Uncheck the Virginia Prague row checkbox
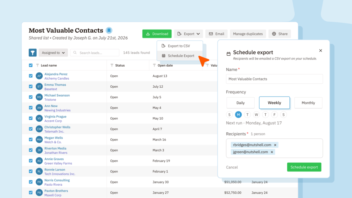Screen dimensions: 352x198 (31, 118)
